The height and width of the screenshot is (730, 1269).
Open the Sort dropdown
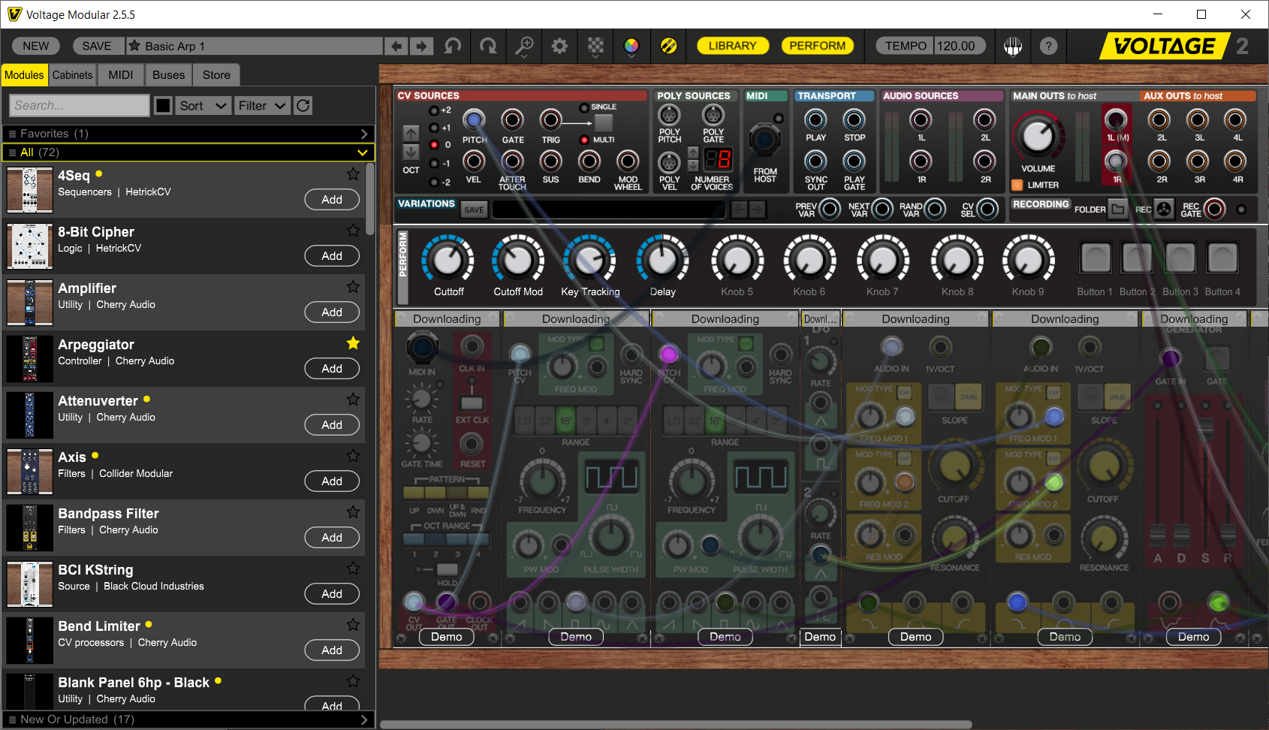[203, 106]
